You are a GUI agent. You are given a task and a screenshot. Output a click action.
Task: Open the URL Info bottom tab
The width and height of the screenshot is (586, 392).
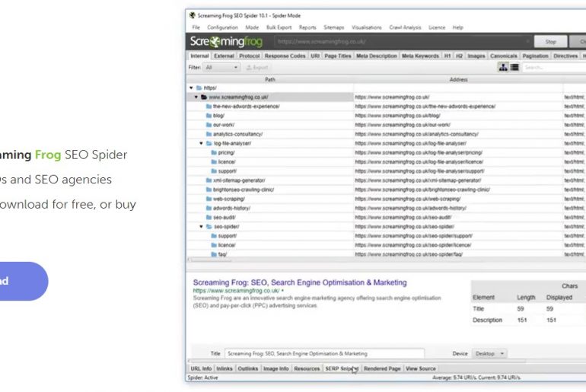click(201, 369)
